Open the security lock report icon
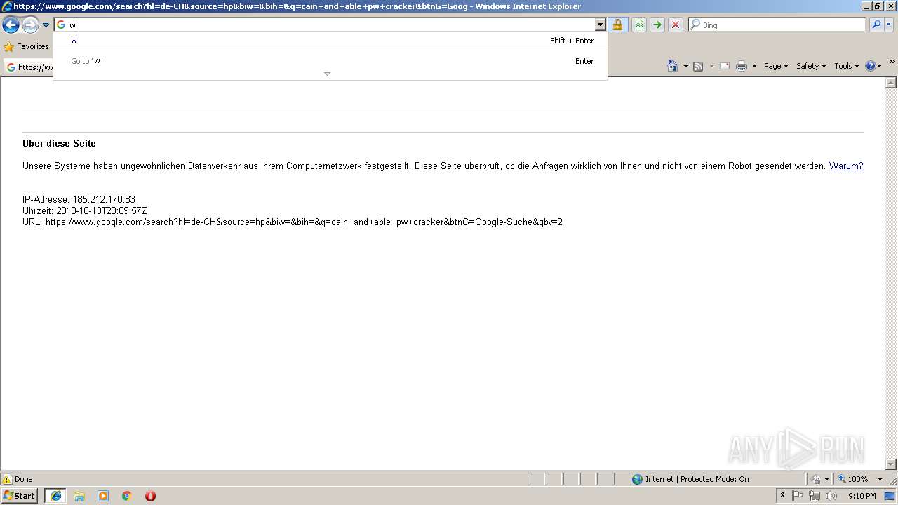The width and height of the screenshot is (898, 505). pyautogui.click(x=617, y=25)
